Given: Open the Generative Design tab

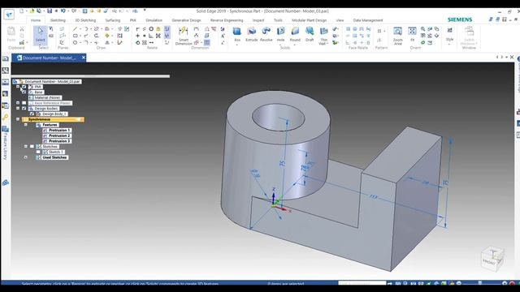Looking at the screenshot, I should coord(186,20).
